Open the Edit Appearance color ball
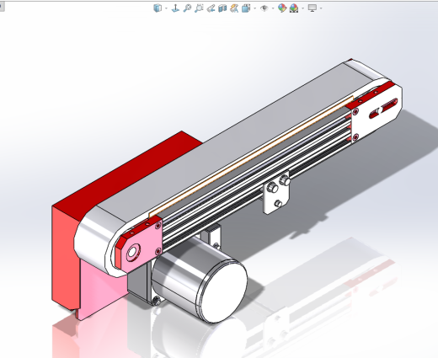Viewport: 438px width, 358px height. [282, 8]
